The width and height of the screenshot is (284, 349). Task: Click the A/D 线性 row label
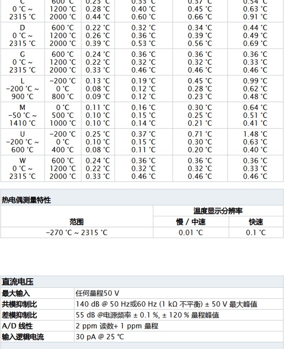coord(17,326)
